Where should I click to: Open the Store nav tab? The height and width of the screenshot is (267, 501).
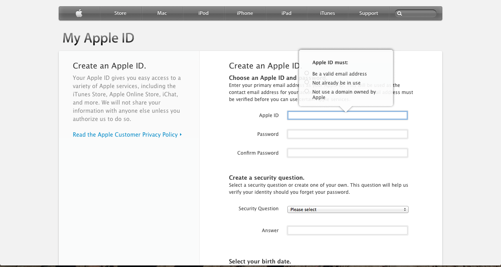(x=121, y=13)
